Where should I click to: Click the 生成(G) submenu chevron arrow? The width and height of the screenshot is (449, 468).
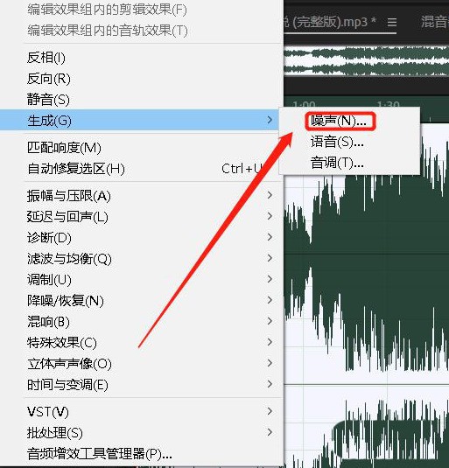270,120
